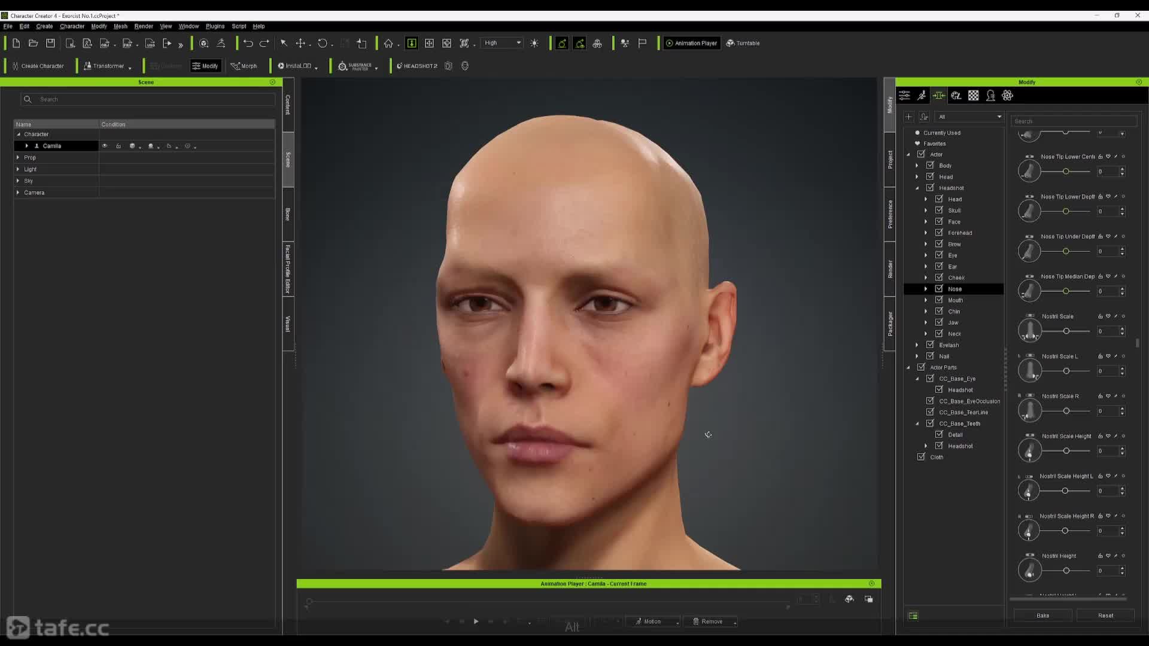Screen dimensions: 1149x646
Task: Open the Animation Player button
Action: [692, 43]
